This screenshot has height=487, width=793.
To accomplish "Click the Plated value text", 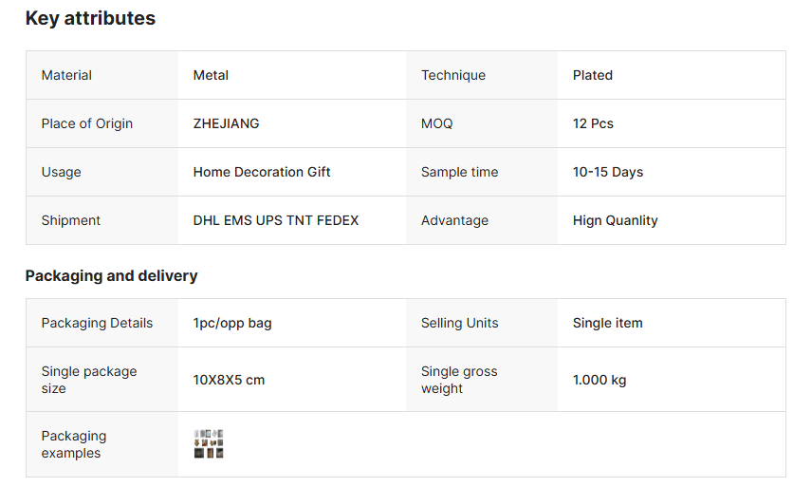I will tap(593, 75).
